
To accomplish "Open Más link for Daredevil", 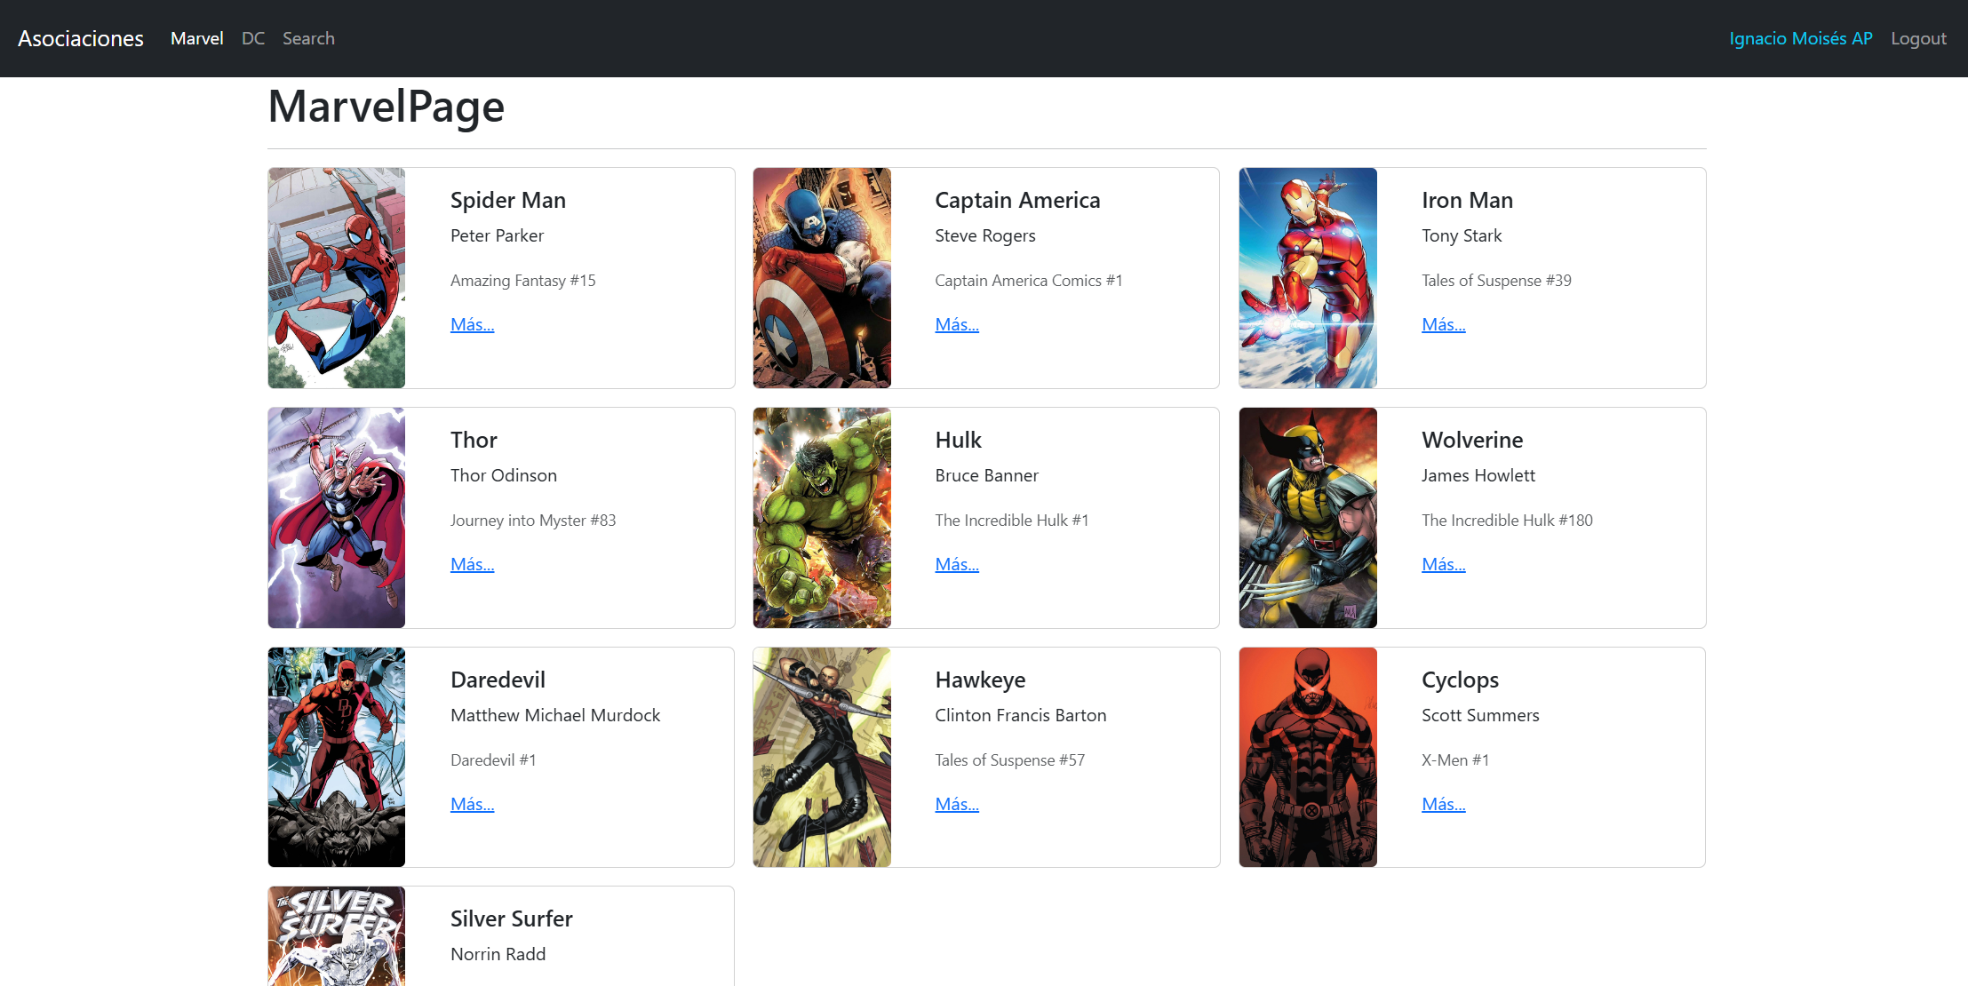I will [x=473, y=804].
